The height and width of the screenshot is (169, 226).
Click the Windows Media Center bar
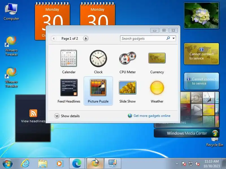187,133
